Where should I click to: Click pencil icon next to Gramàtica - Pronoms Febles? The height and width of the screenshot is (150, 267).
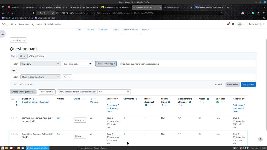point(26,137)
